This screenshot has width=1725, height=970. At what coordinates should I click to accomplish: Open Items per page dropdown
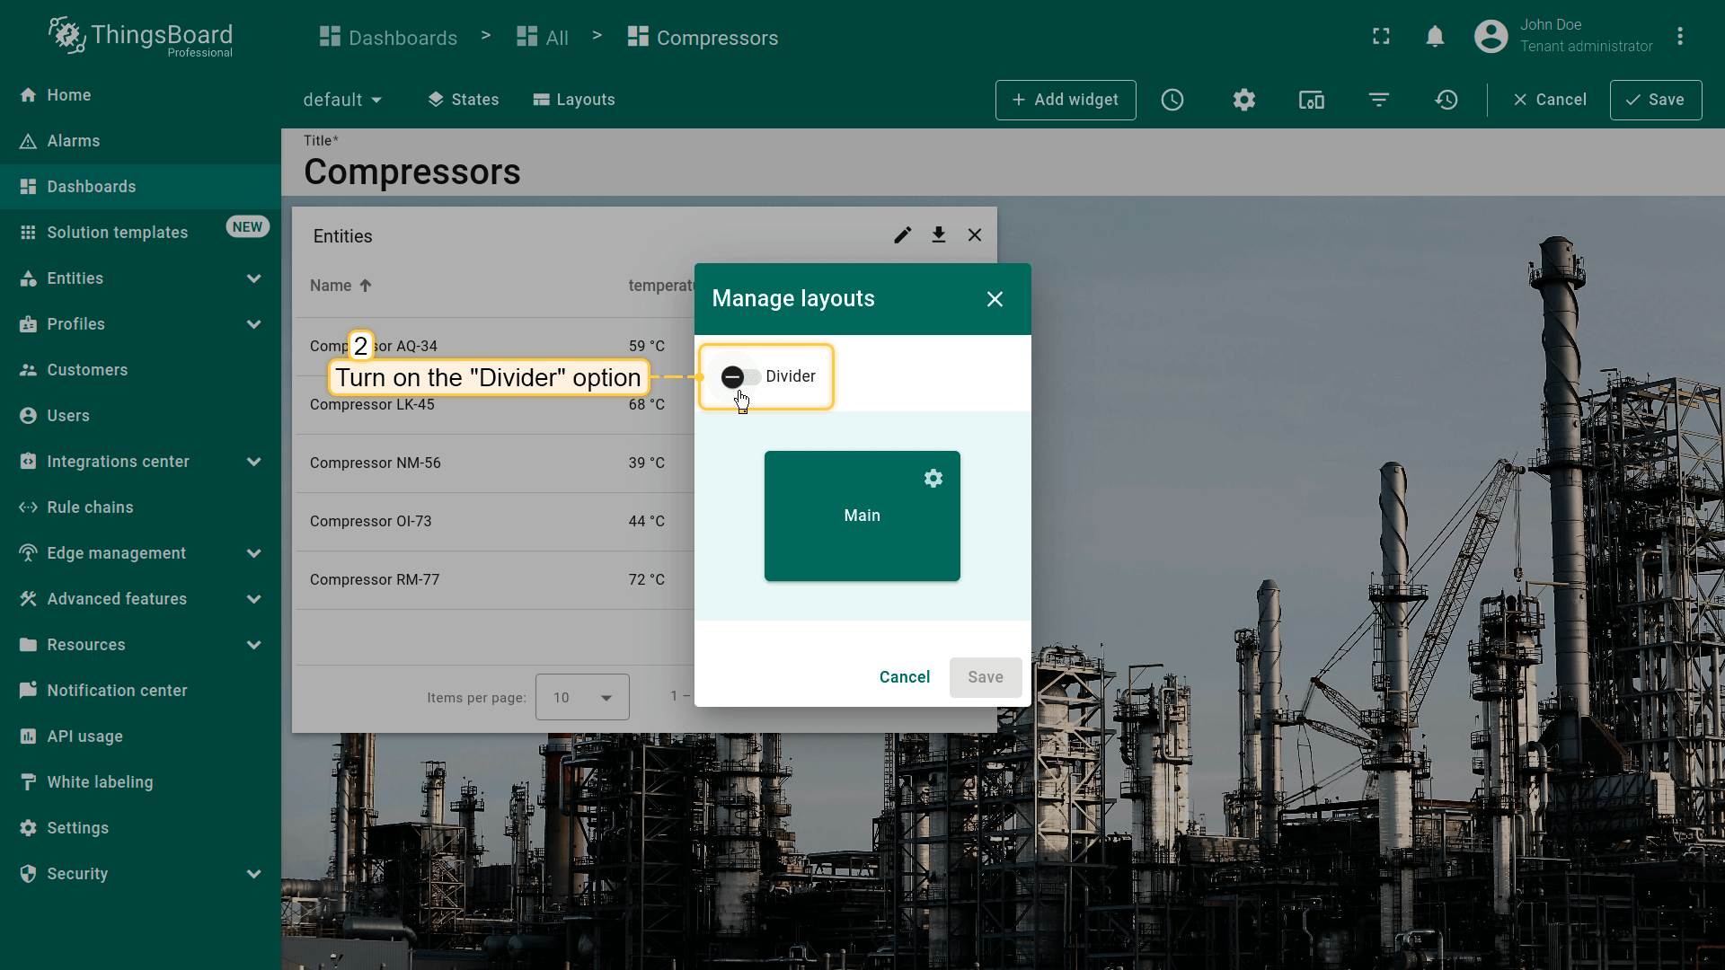582,697
